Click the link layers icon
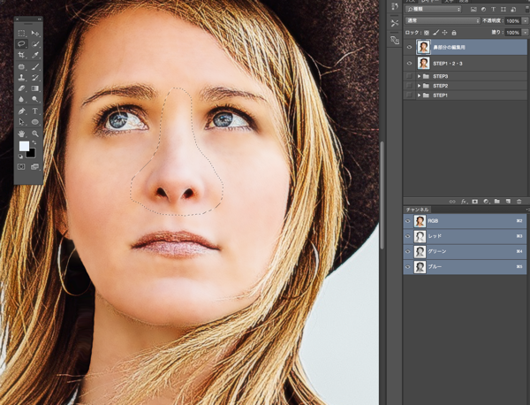 click(452, 202)
